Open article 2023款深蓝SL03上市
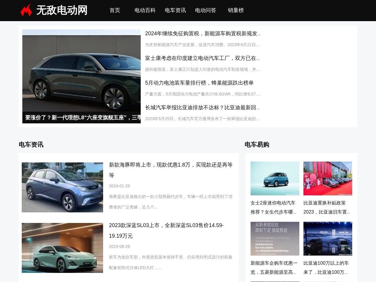 166,231
